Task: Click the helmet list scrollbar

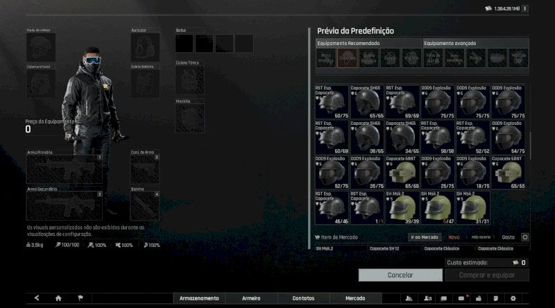Action: click(530, 145)
